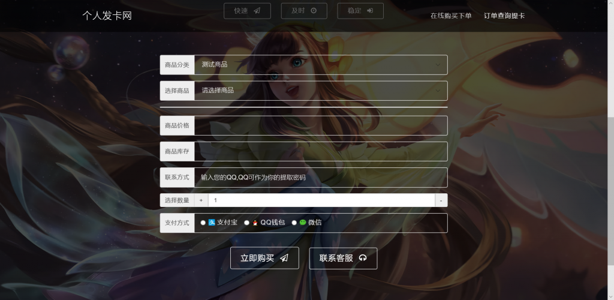Click the 联系方式 QQ input field

click(x=320, y=178)
